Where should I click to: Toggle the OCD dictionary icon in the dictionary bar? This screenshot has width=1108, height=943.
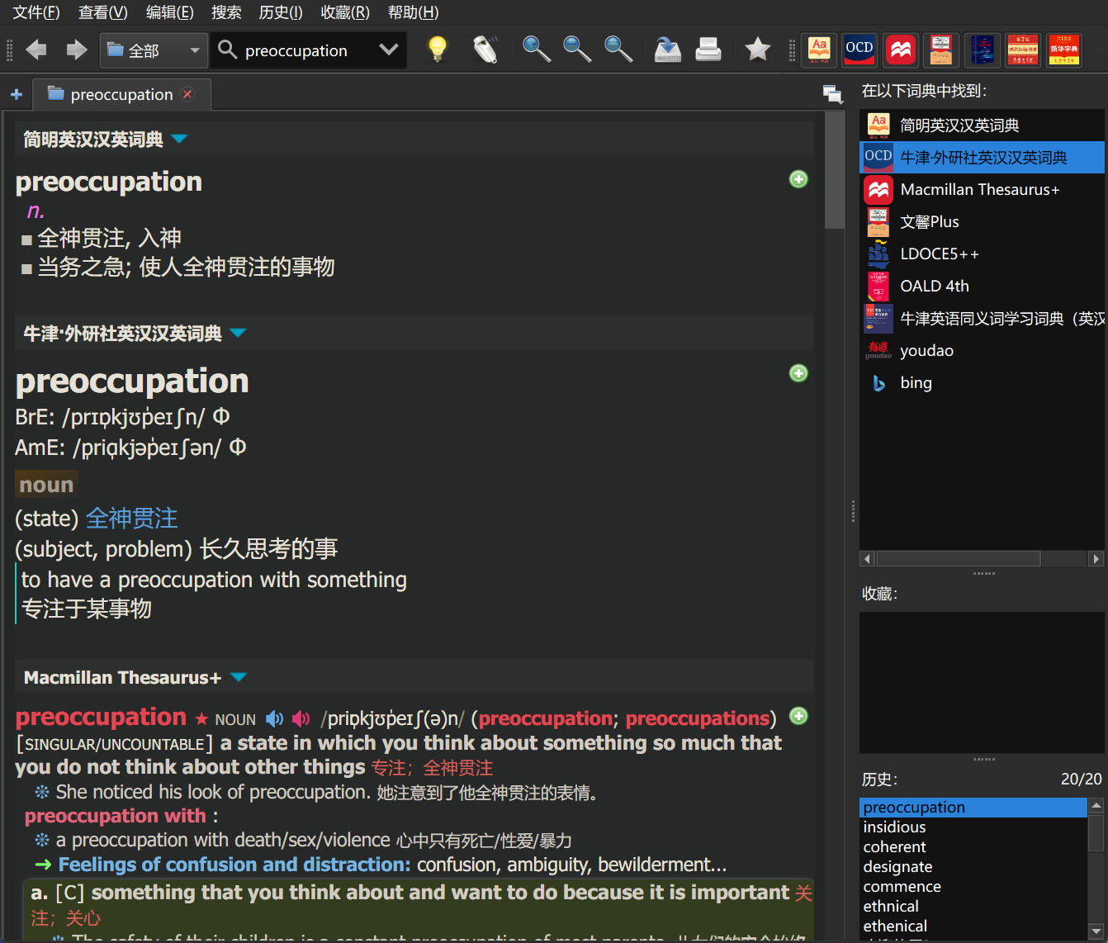tap(859, 50)
